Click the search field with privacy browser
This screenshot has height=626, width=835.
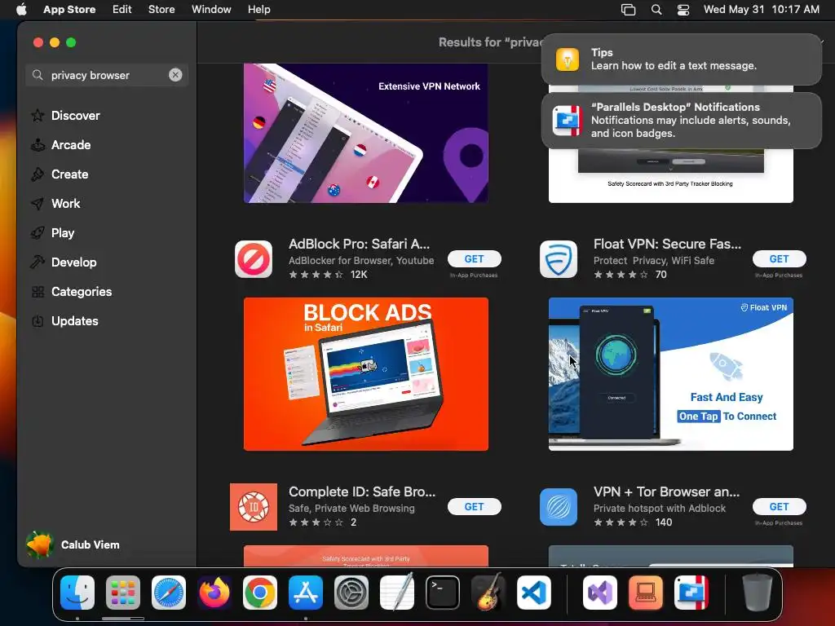[x=107, y=75]
